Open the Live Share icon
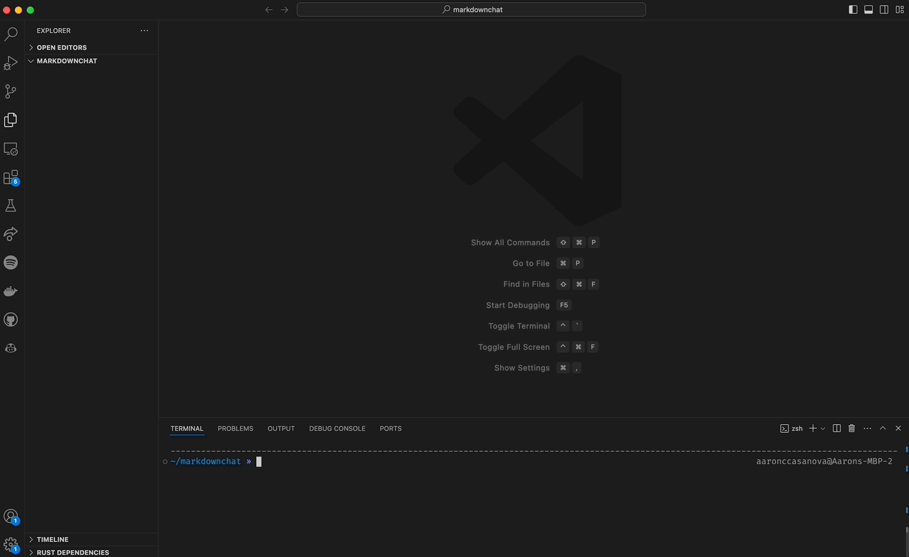The image size is (909, 557). click(x=11, y=234)
